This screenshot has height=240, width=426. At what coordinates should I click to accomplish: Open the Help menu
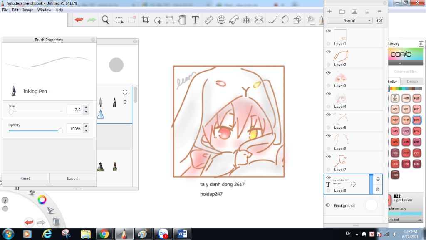tap(59, 10)
